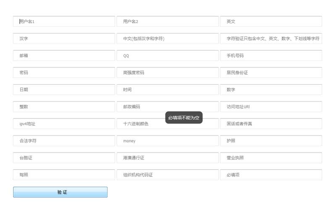
Task: Select the ipv4地址 input box
Action: (x=64, y=124)
